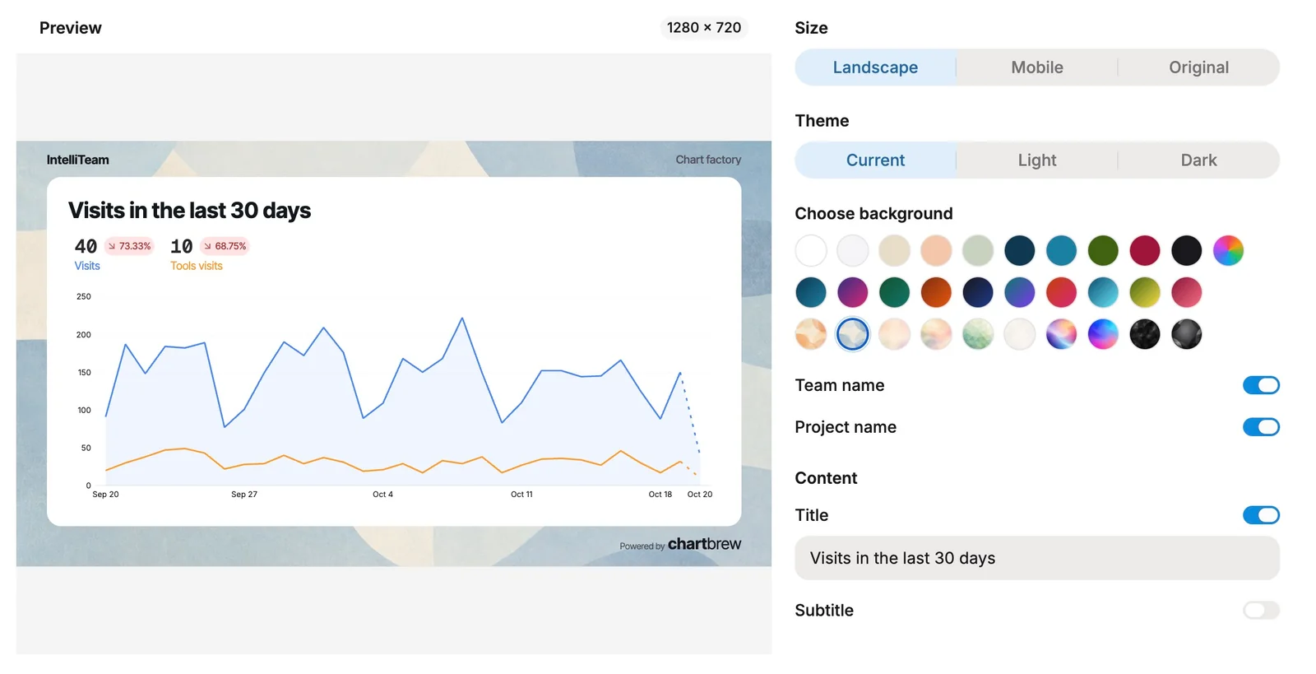Enable the Subtitle toggle
This screenshot has height=674, width=1316.
pyautogui.click(x=1261, y=611)
